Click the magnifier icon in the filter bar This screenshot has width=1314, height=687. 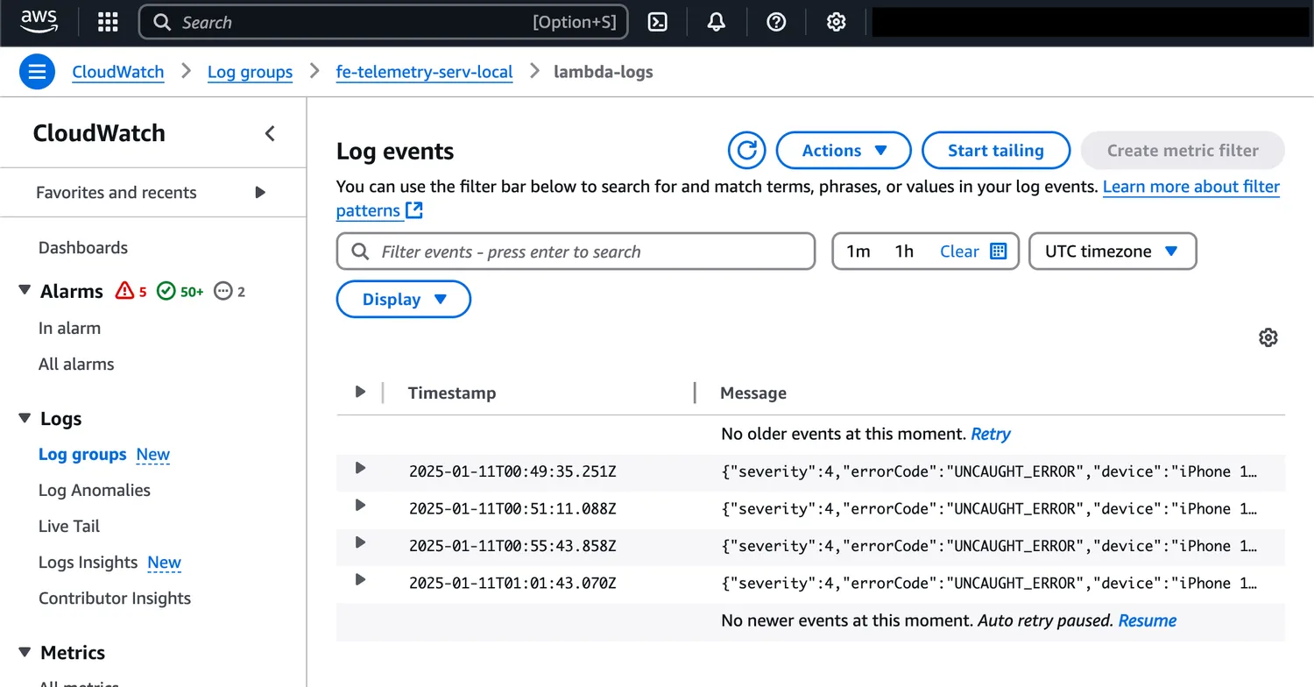[360, 251]
